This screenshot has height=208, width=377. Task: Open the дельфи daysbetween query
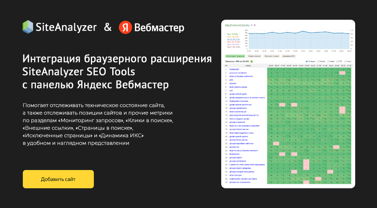pyautogui.click(x=238, y=108)
